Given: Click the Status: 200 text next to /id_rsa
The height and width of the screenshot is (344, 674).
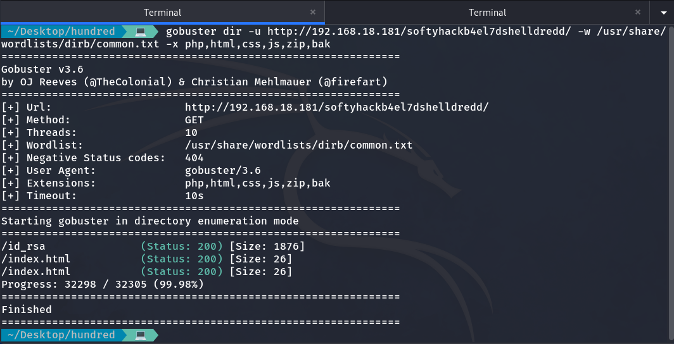Looking at the screenshot, I should click(181, 247).
